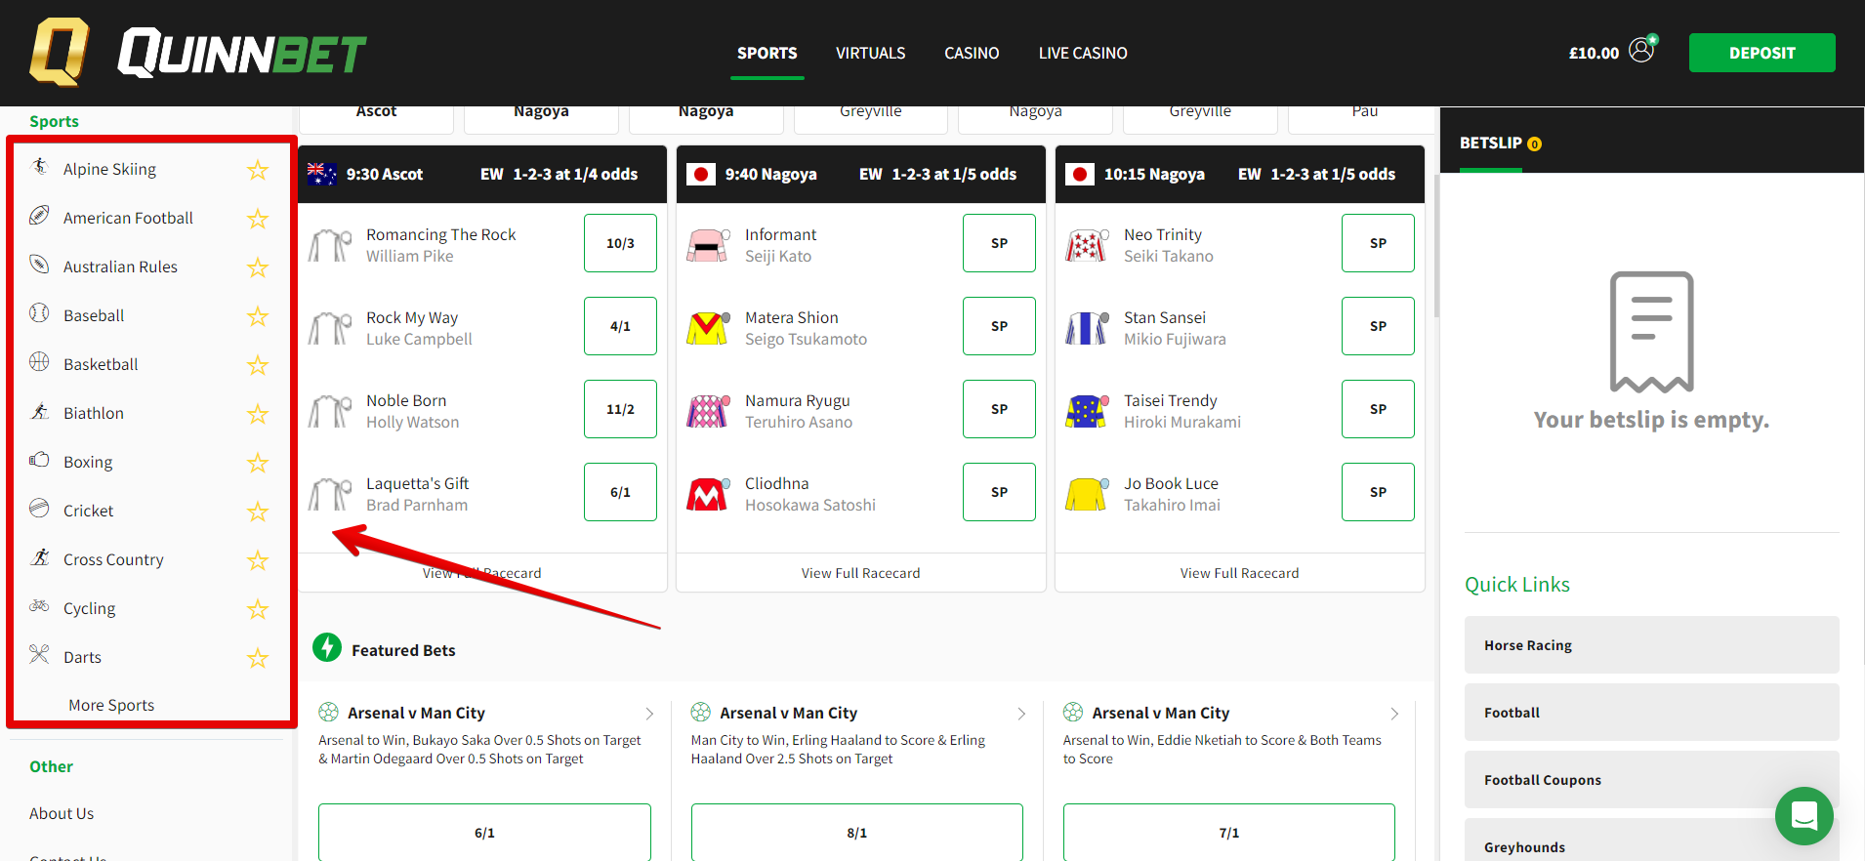Open Football Coupons quick link
Viewport: 1865px width, 861px height.
1652,779
